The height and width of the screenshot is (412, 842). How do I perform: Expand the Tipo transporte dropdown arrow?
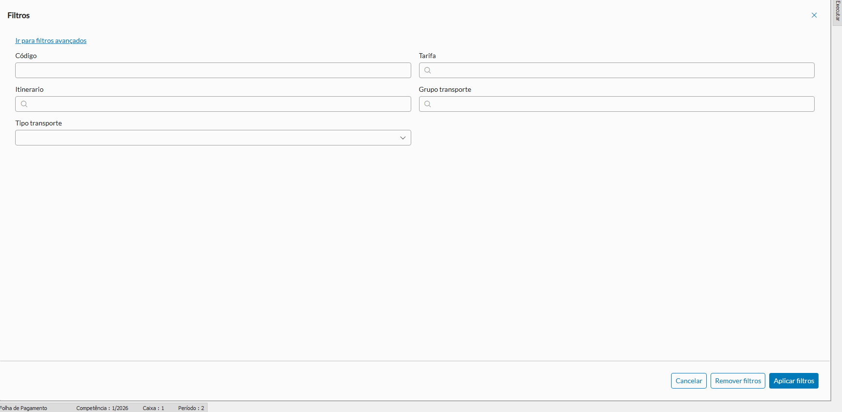pyautogui.click(x=403, y=138)
